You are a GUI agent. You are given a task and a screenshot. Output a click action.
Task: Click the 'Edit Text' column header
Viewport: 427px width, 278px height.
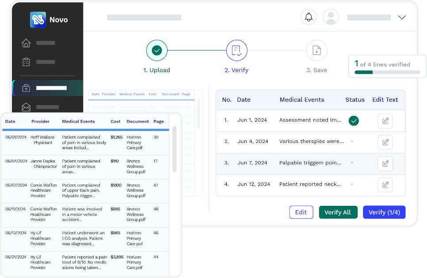pyautogui.click(x=385, y=100)
